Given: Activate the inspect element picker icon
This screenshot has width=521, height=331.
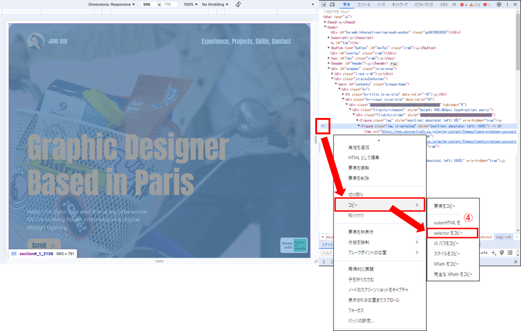Looking at the screenshot, I should [x=324, y=5].
